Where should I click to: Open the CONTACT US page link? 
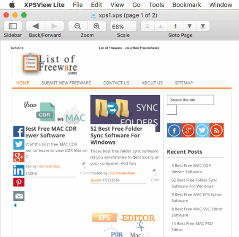pos(116,83)
